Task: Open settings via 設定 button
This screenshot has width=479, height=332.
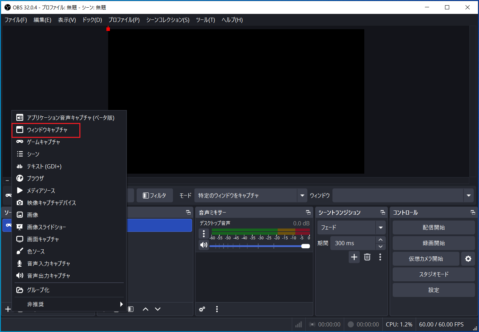Action: (x=434, y=290)
